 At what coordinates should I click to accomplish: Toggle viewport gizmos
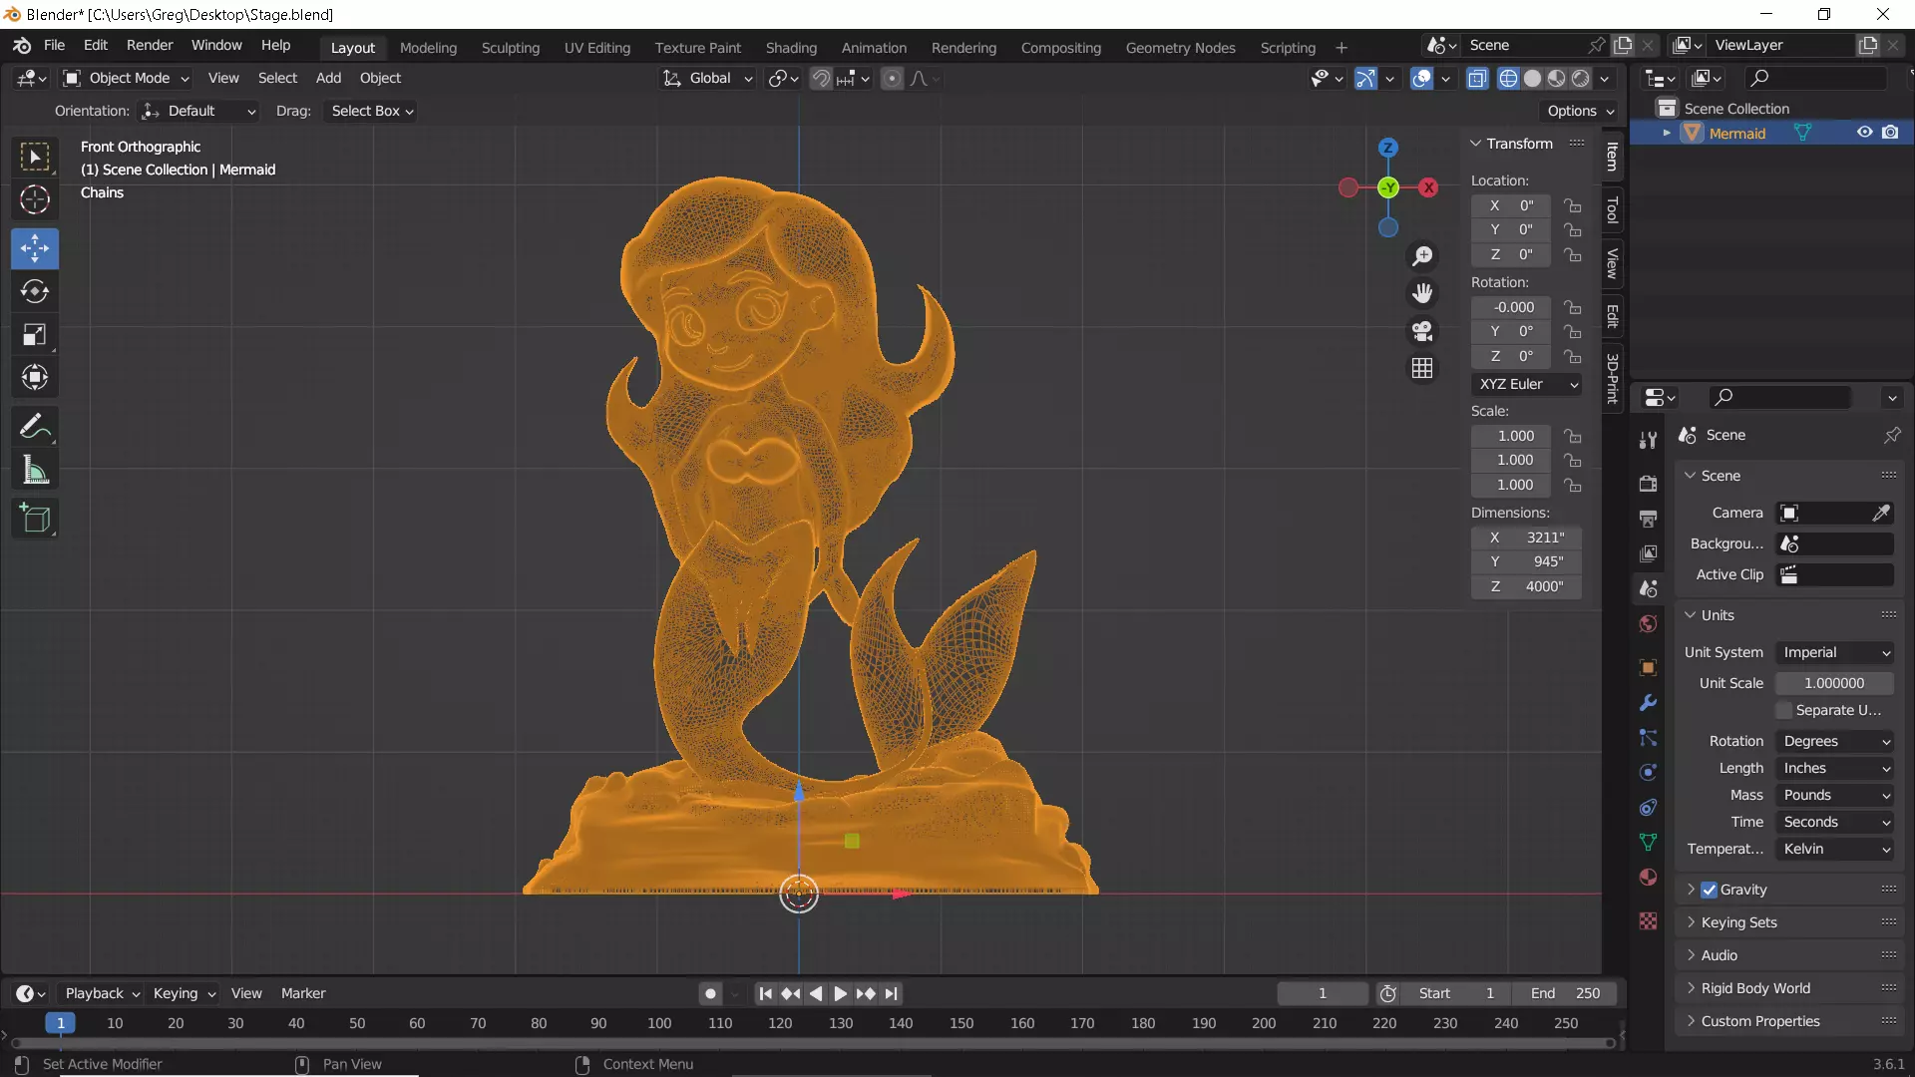[1365, 78]
